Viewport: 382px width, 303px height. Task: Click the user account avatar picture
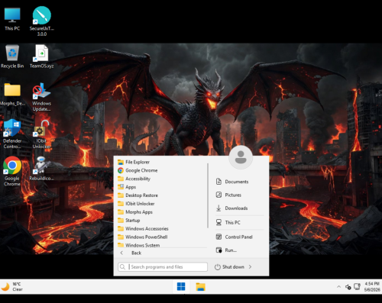241,157
